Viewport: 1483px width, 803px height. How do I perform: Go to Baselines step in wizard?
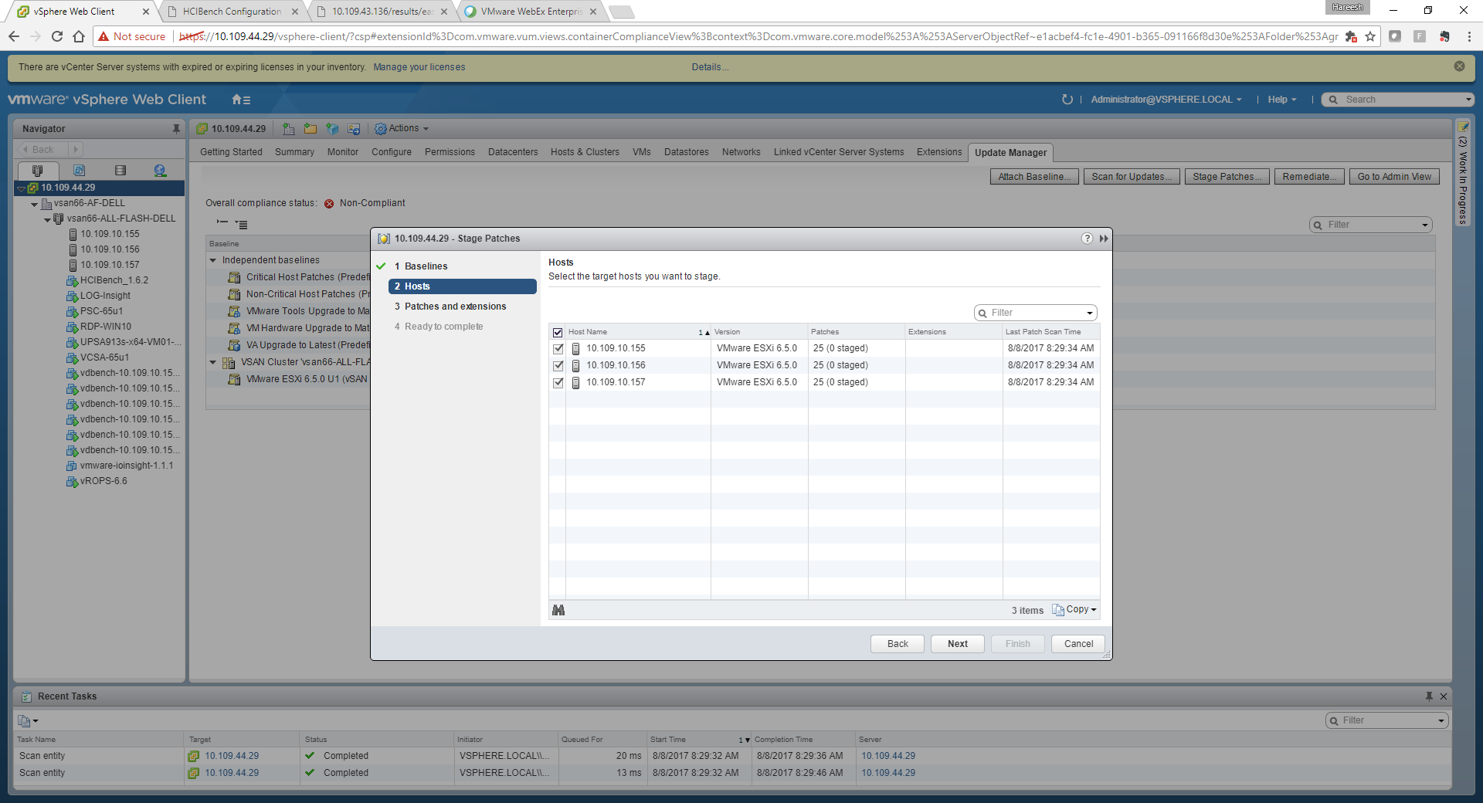point(426,266)
